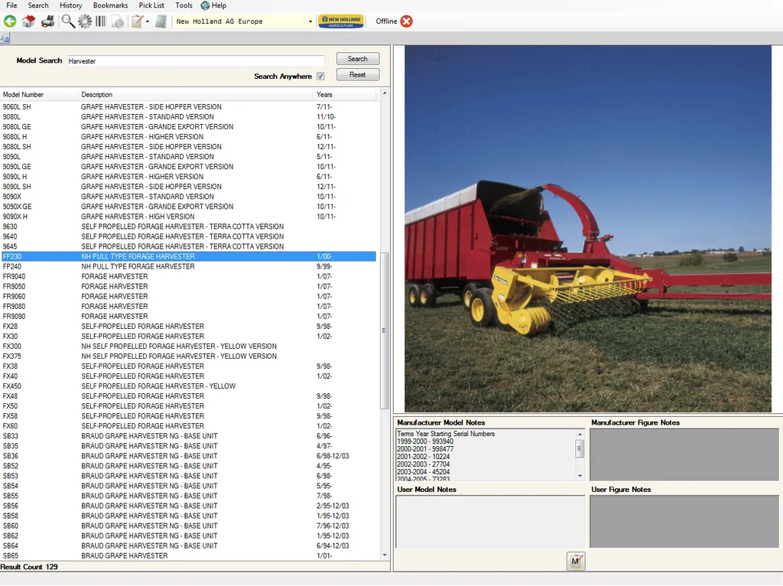Select model FX375 yellow version row

coord(188,356)
